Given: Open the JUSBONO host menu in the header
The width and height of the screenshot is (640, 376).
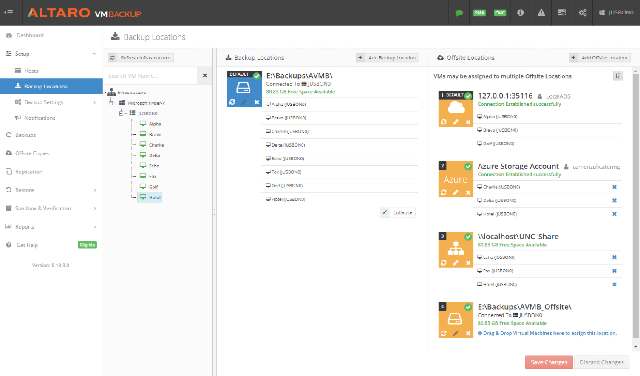Looking at the screenshot, I should click(616, 13).
